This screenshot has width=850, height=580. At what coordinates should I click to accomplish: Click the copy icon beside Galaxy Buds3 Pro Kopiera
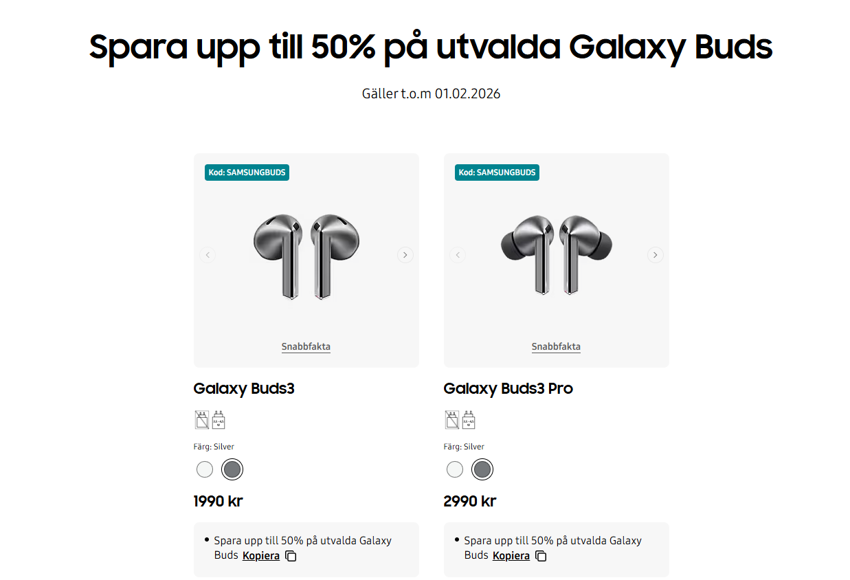540,556
